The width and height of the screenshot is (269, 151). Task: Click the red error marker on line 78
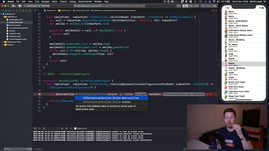coord(210,94)
